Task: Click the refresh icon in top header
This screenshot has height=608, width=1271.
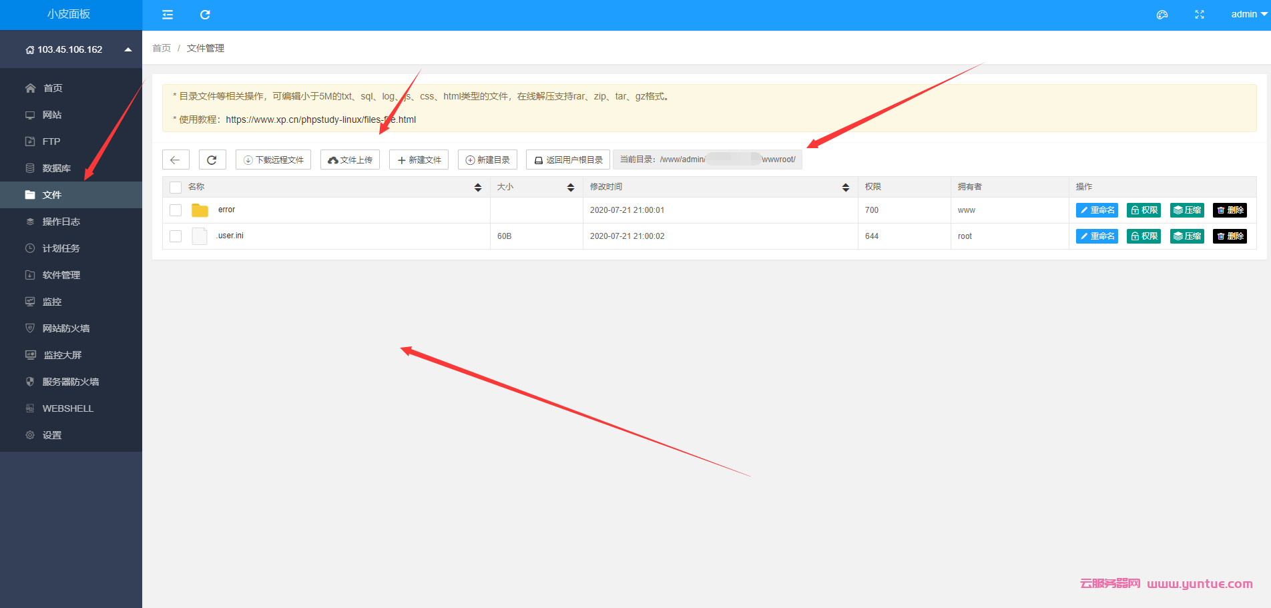Action: 205,15
